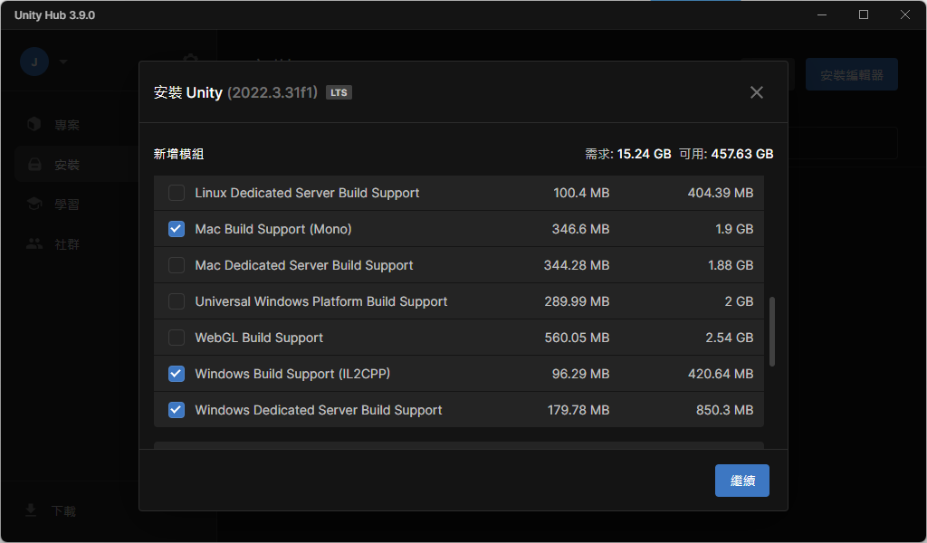927x543 pixels.
Task: Click the Unity Hub 3.9.0 window title
Action: (54, 15)
